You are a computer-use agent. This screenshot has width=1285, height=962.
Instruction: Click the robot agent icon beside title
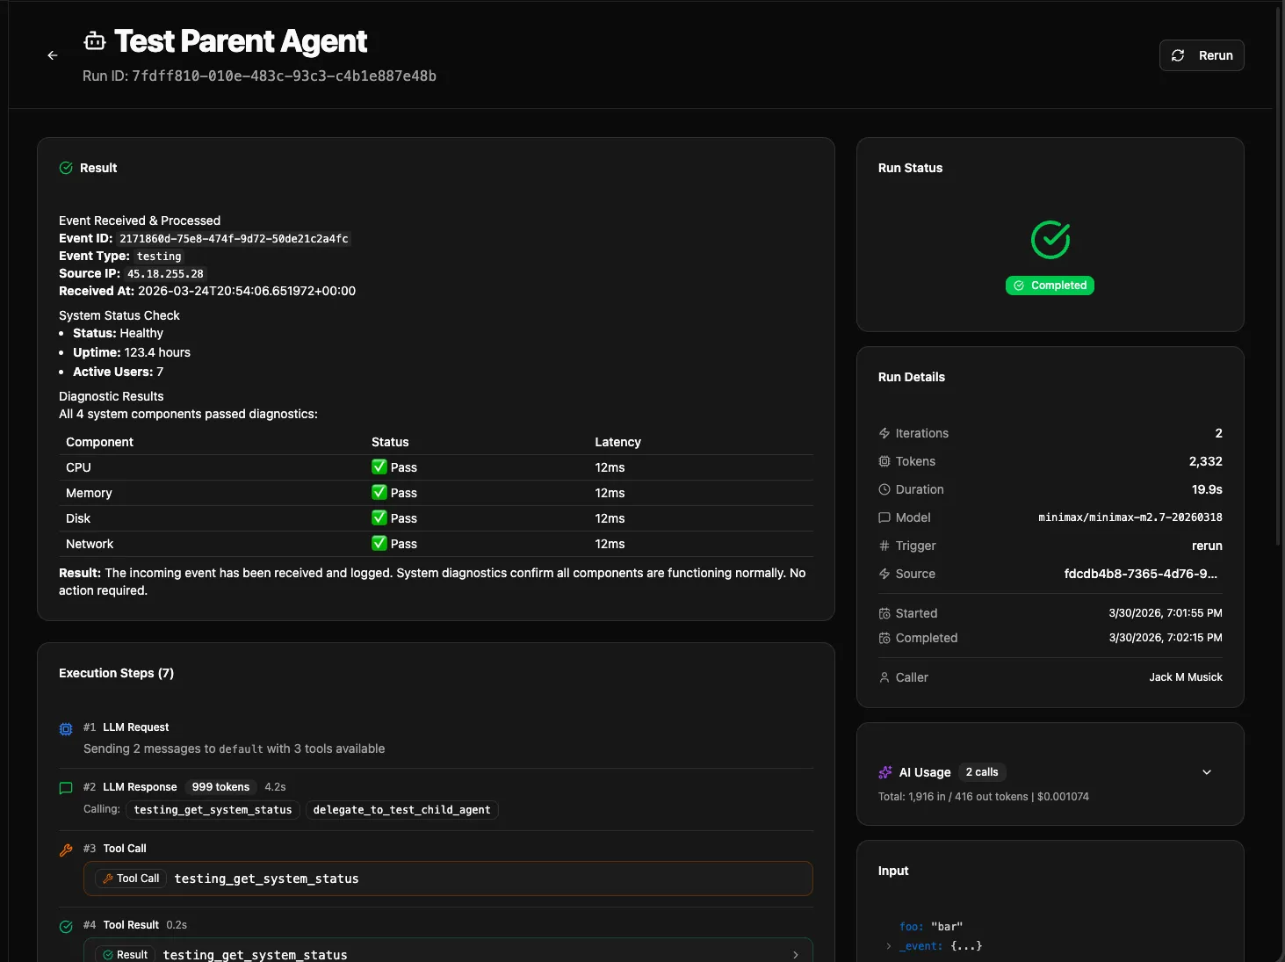click(x=95, y=41)
